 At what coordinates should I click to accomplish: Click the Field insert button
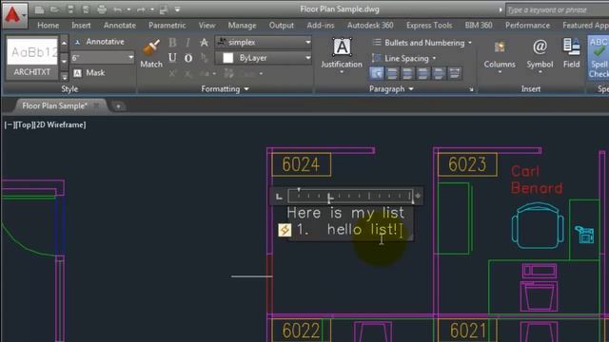[x=571, y=54]
